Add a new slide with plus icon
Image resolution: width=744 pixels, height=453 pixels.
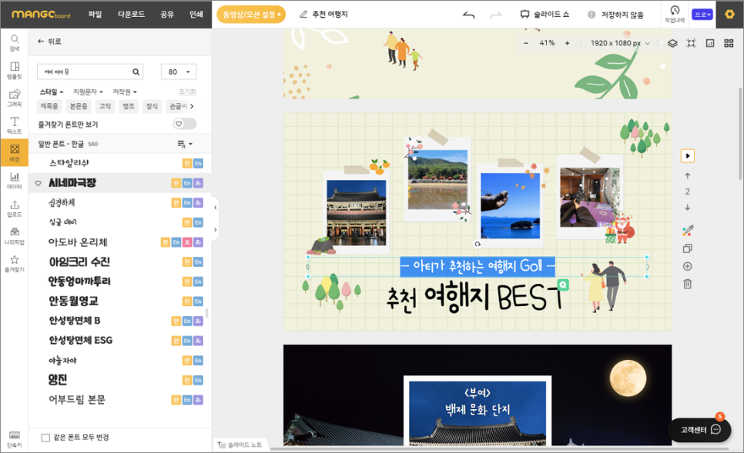point(688,266)
